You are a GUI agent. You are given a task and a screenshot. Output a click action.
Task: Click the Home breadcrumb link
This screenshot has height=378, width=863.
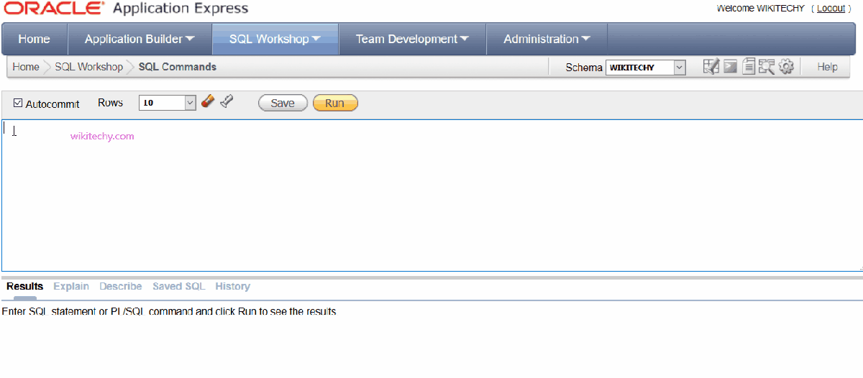pos(26,67)
